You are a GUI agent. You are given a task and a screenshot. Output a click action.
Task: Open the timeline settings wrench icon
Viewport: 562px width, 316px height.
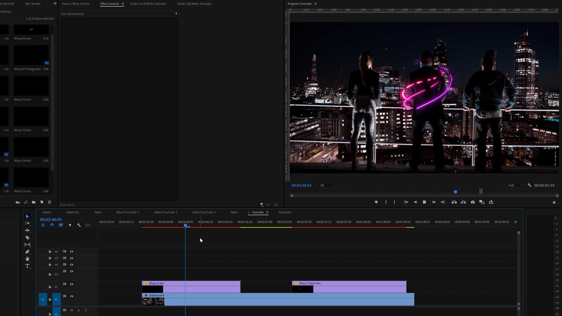(79, 225)
